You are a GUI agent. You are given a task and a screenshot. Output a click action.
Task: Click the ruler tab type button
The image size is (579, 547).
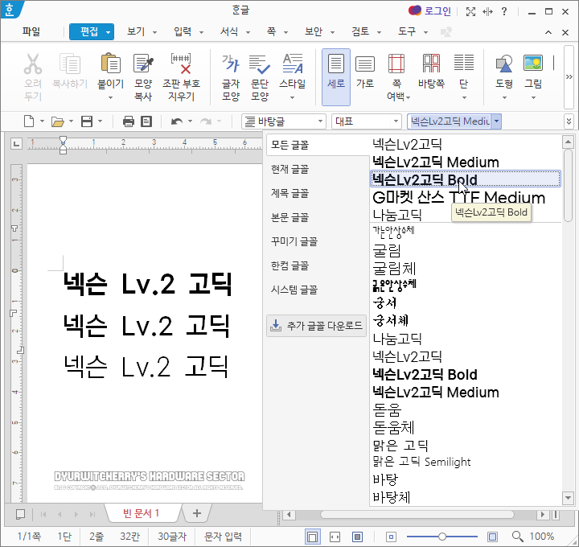click(16, 144)
